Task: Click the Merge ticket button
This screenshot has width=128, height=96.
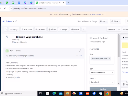Action: pos(63,29)
